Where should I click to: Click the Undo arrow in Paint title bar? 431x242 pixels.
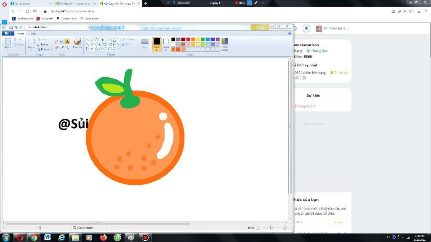pyautogui.click(x=16, y=27)
